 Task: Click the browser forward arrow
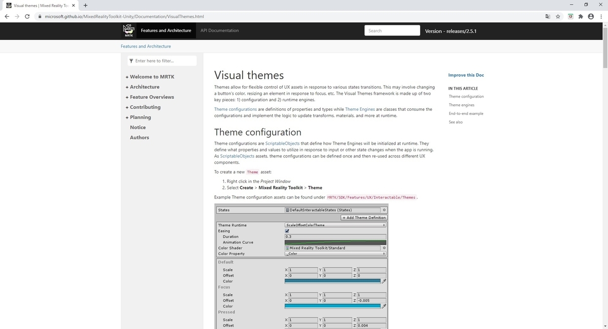(17, 16)
